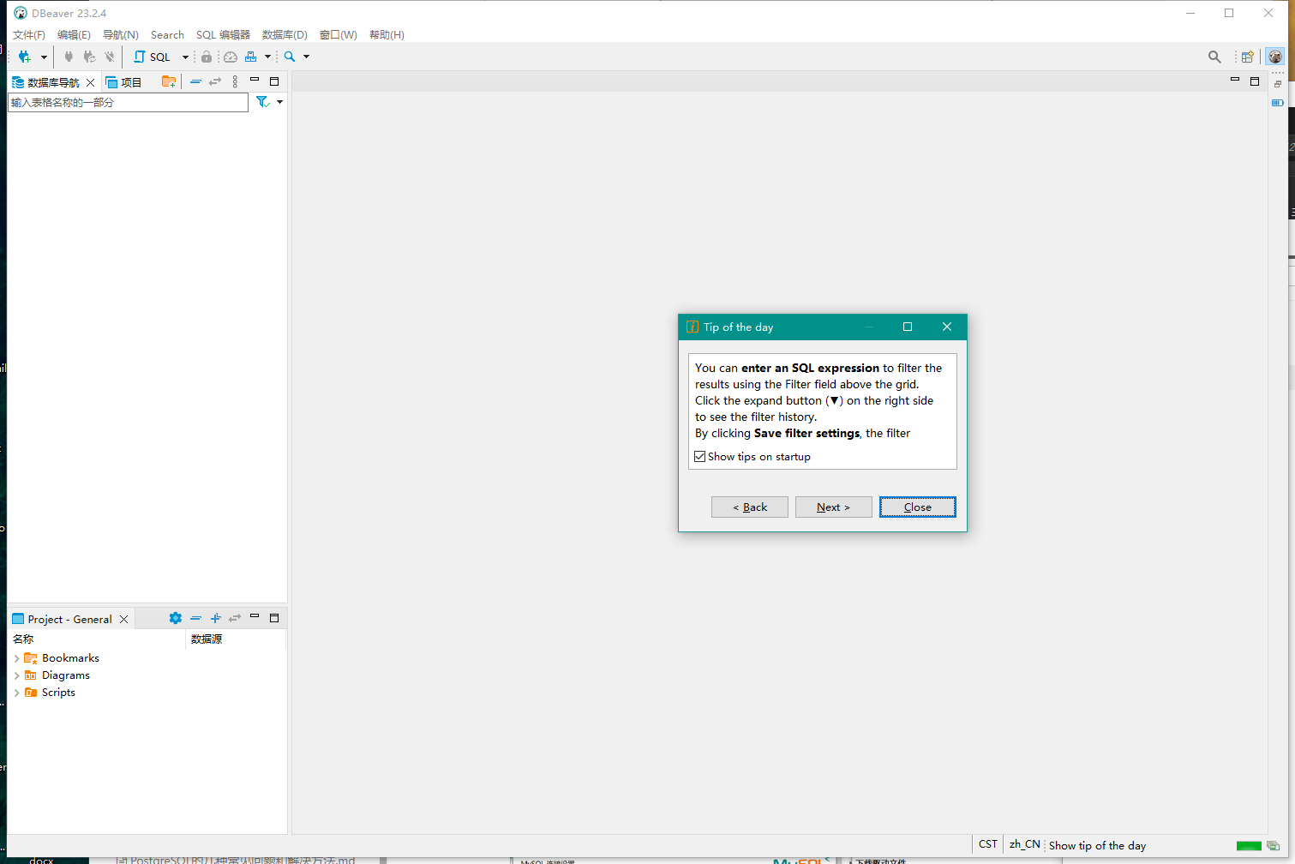1295x864 pixels.
Task: Click the Open Perspective icon
Action: click(x=1248, y=57)
